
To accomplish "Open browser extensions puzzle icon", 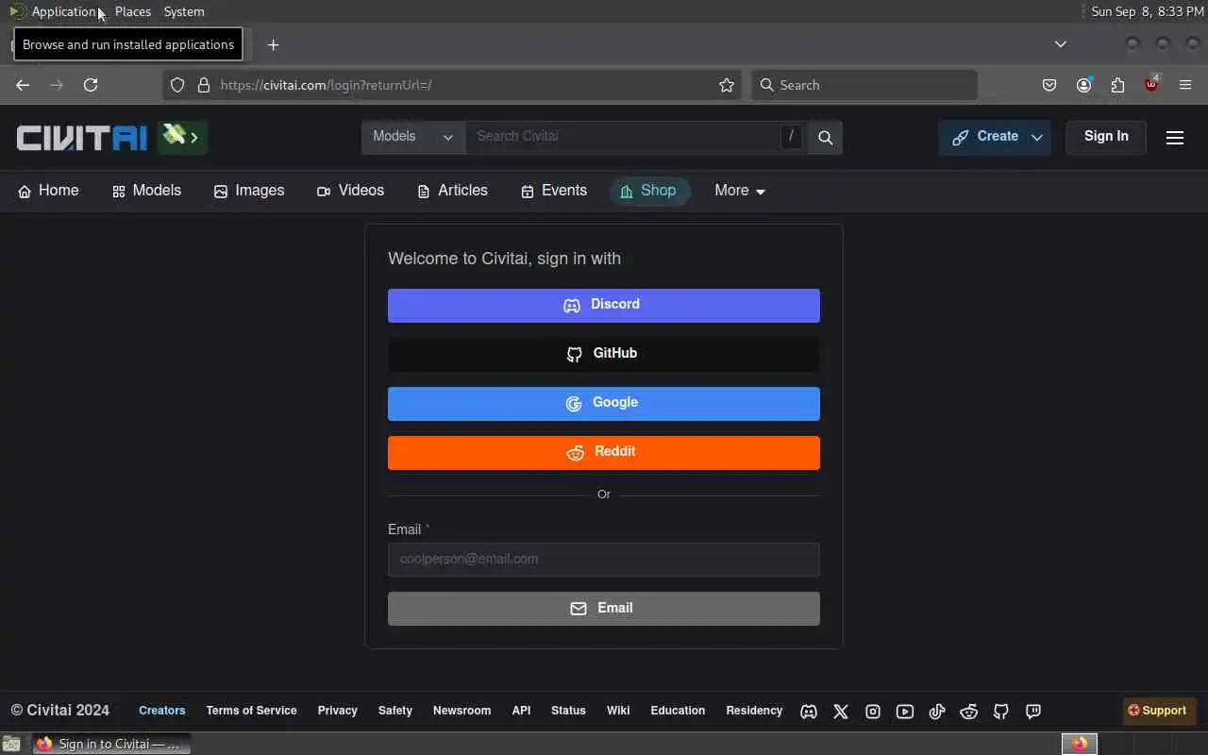I will coord(1117,85).
